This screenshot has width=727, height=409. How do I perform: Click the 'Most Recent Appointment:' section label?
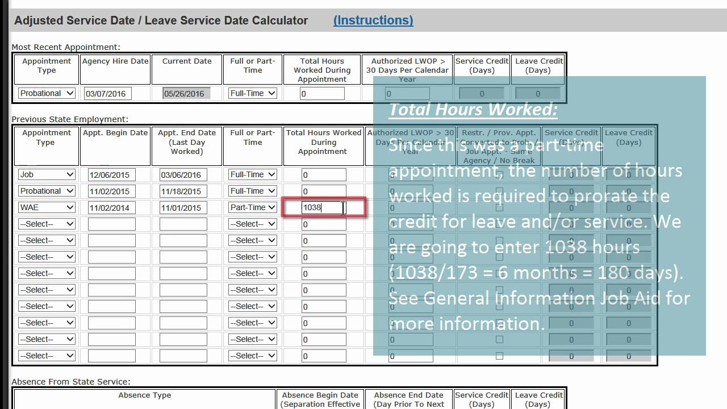pyautogui.click(x=66, y=47)
